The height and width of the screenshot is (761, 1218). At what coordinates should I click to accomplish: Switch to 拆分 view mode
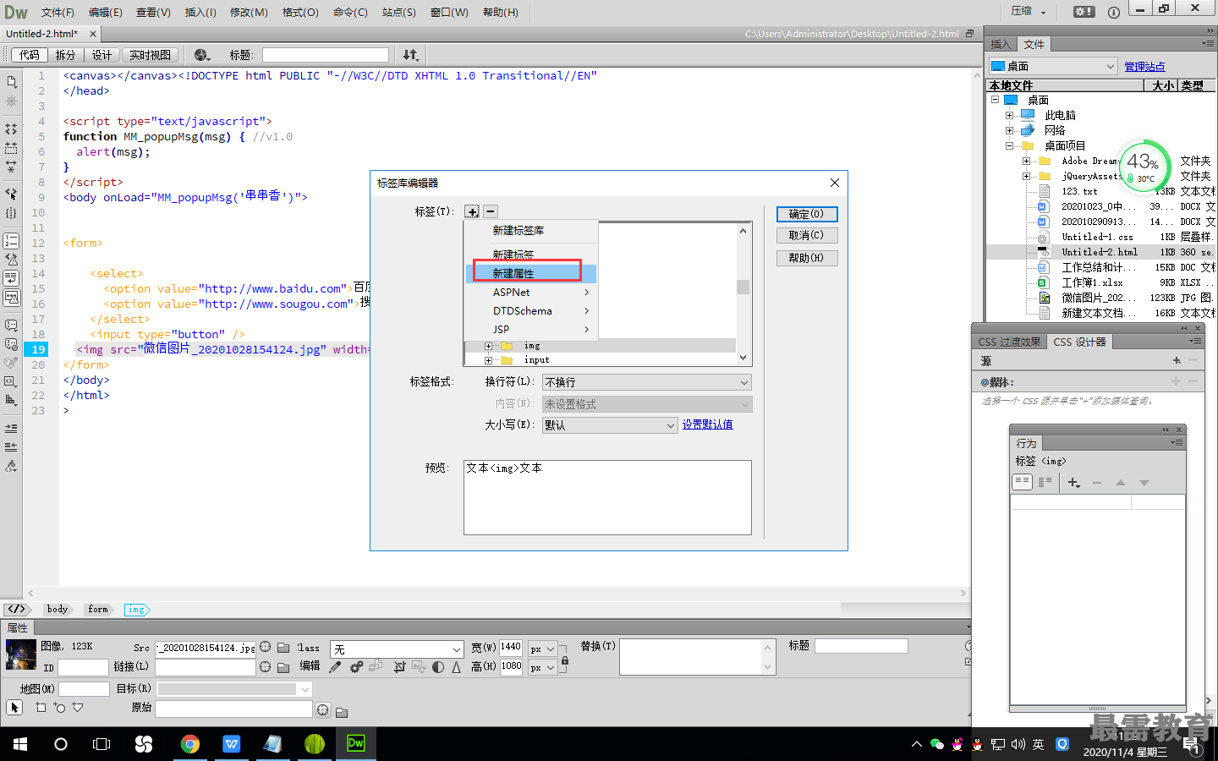[65, 55]
